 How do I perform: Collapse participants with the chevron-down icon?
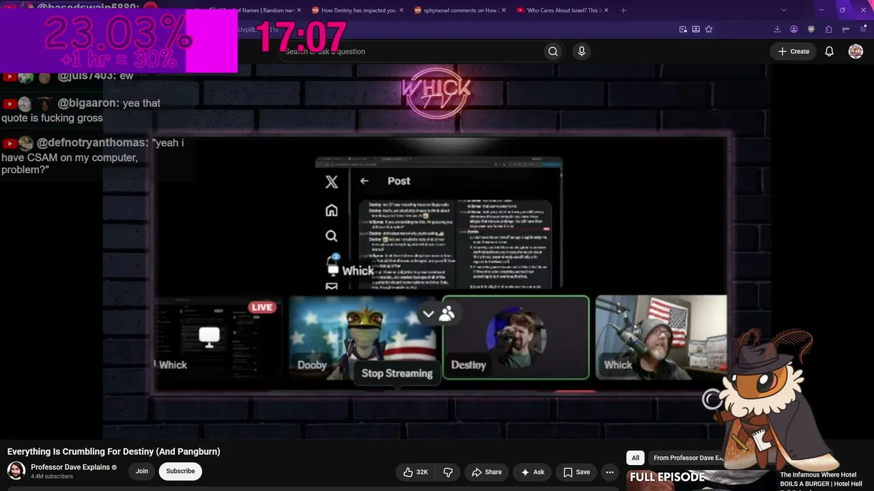(x=428, y=314)
